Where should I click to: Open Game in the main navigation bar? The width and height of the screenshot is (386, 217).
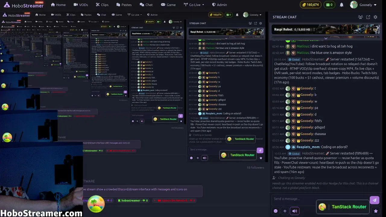tap(168, 5)
